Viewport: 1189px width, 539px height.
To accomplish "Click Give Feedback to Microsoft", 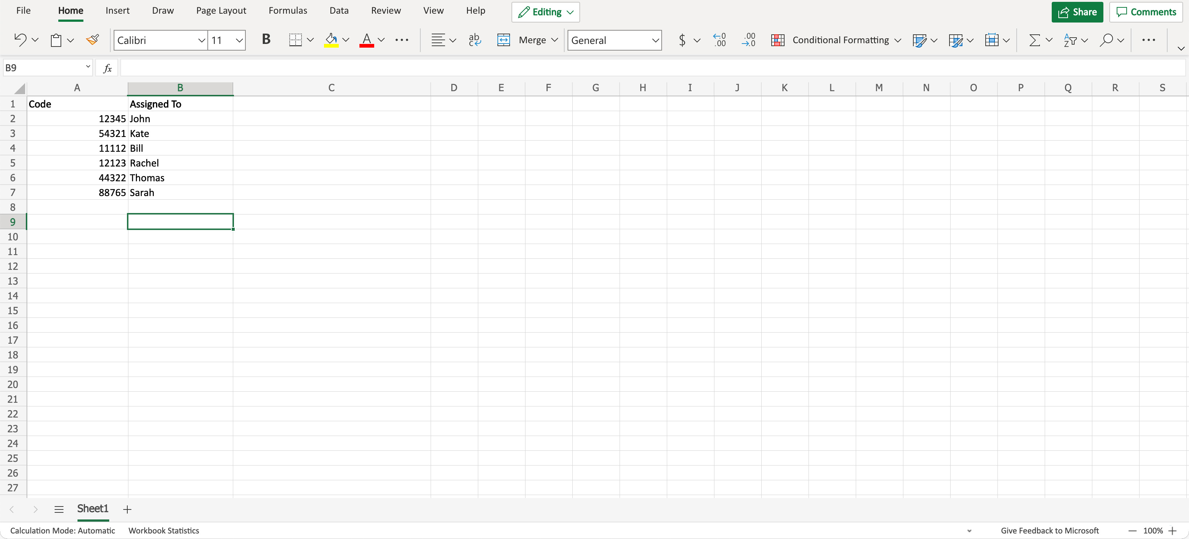I will 1050,531.
